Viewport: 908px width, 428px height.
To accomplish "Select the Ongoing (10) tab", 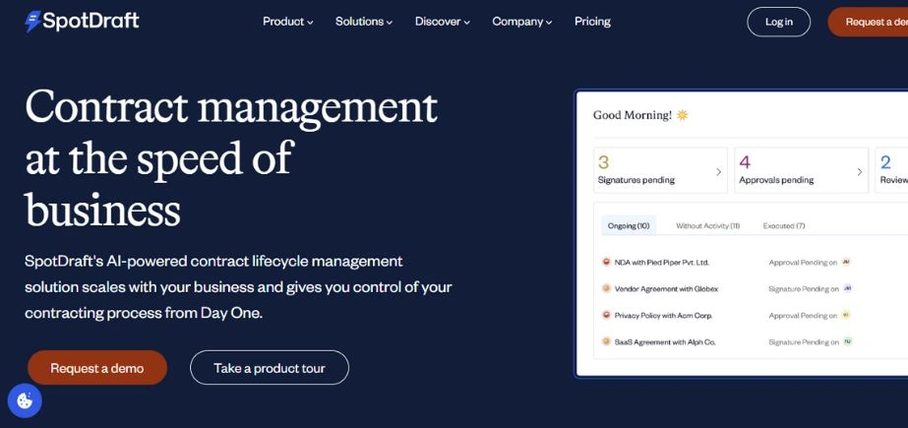I will 629,226.
